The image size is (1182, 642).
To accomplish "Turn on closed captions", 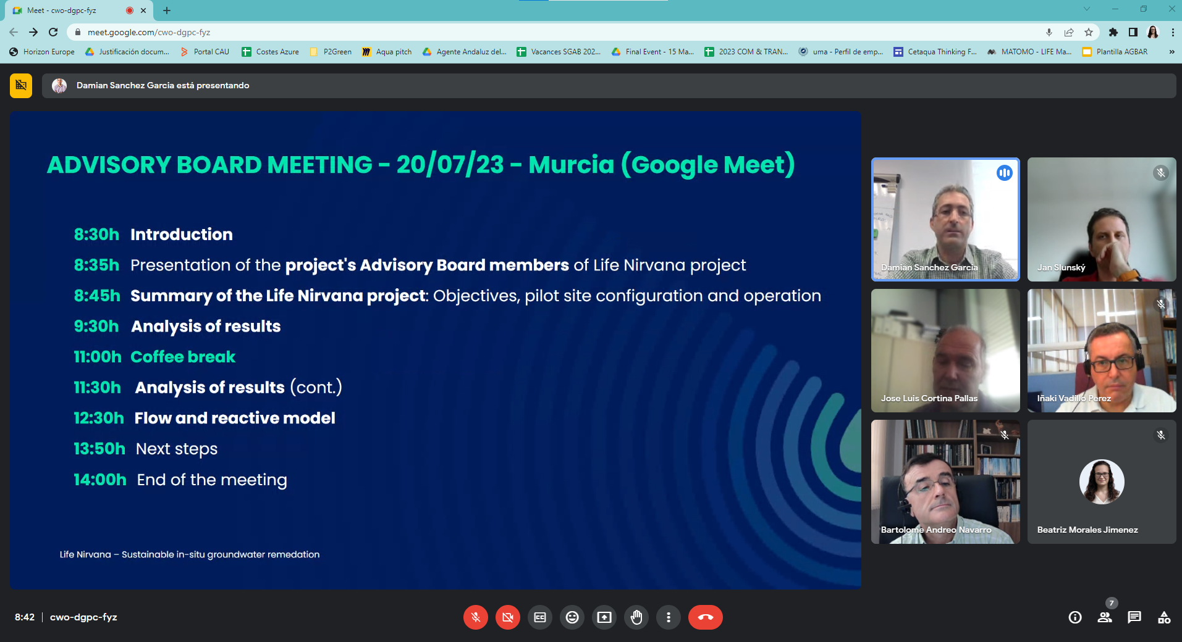I will pos(540,617).
